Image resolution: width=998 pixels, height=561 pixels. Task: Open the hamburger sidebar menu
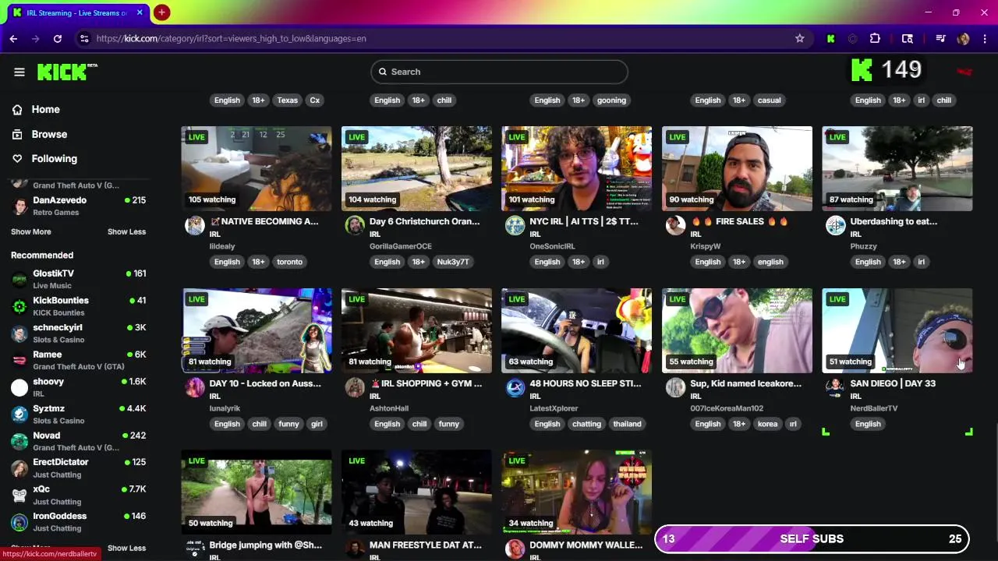click(x=19, y=72)
